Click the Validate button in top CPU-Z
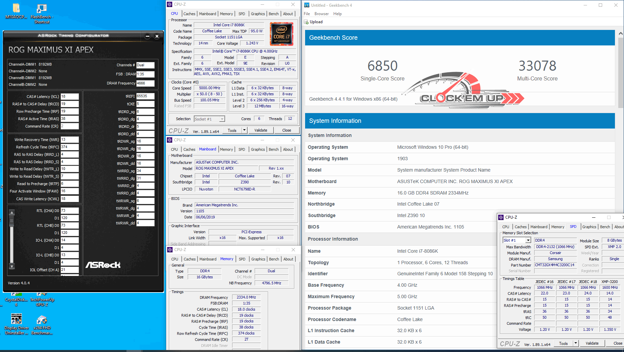 point(261,130)
